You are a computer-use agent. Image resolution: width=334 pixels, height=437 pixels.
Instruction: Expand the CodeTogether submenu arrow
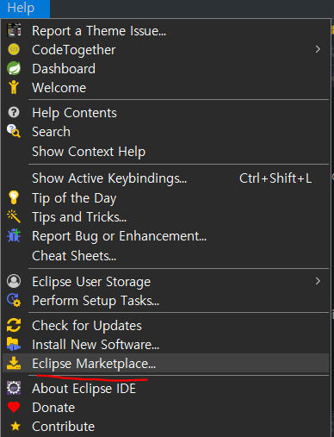[318, 49]
